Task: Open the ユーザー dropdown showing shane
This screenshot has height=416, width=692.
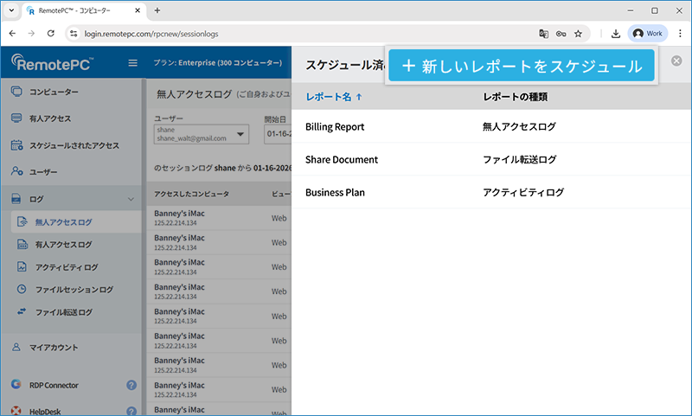Action: [x=202, y=134]
